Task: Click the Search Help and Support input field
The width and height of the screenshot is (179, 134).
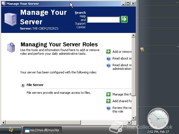Action: [x=103, y=20]
